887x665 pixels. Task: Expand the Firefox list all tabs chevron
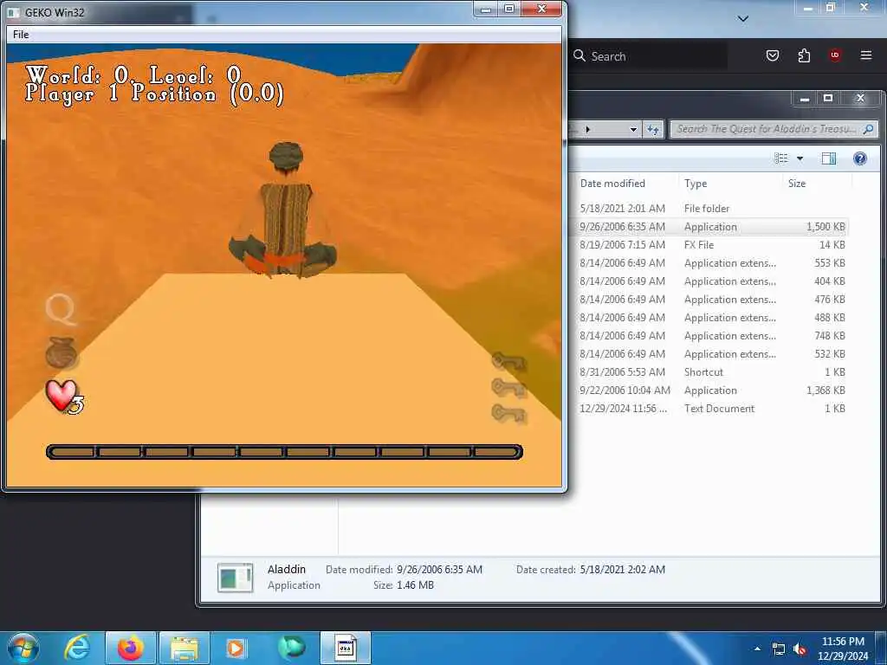tap(743, 19)
